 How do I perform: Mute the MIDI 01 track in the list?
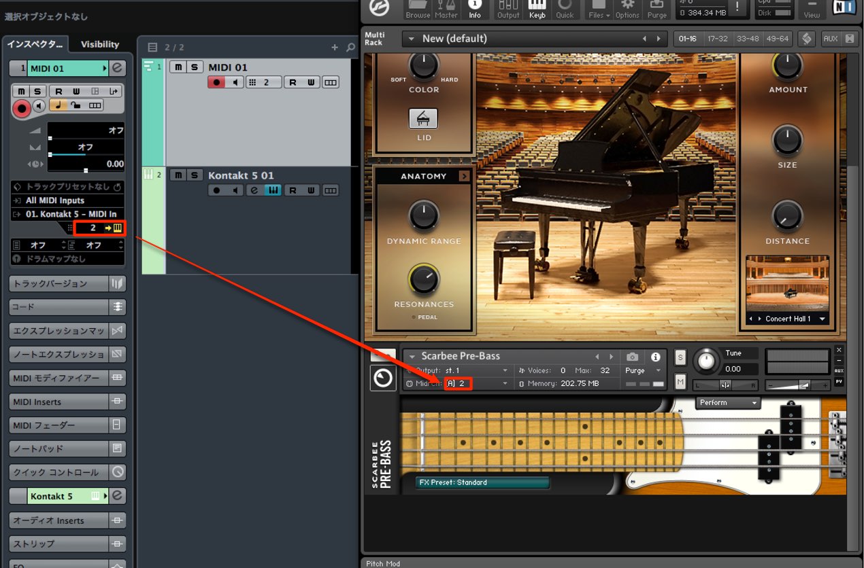click(178, 67)
